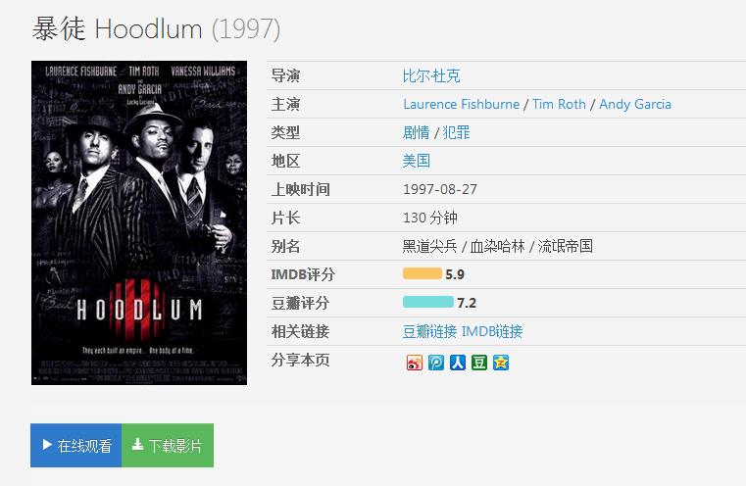This screenshot has height=486, width=746.
Task: Click the 下载影片 download button
Action: (168, 446)
